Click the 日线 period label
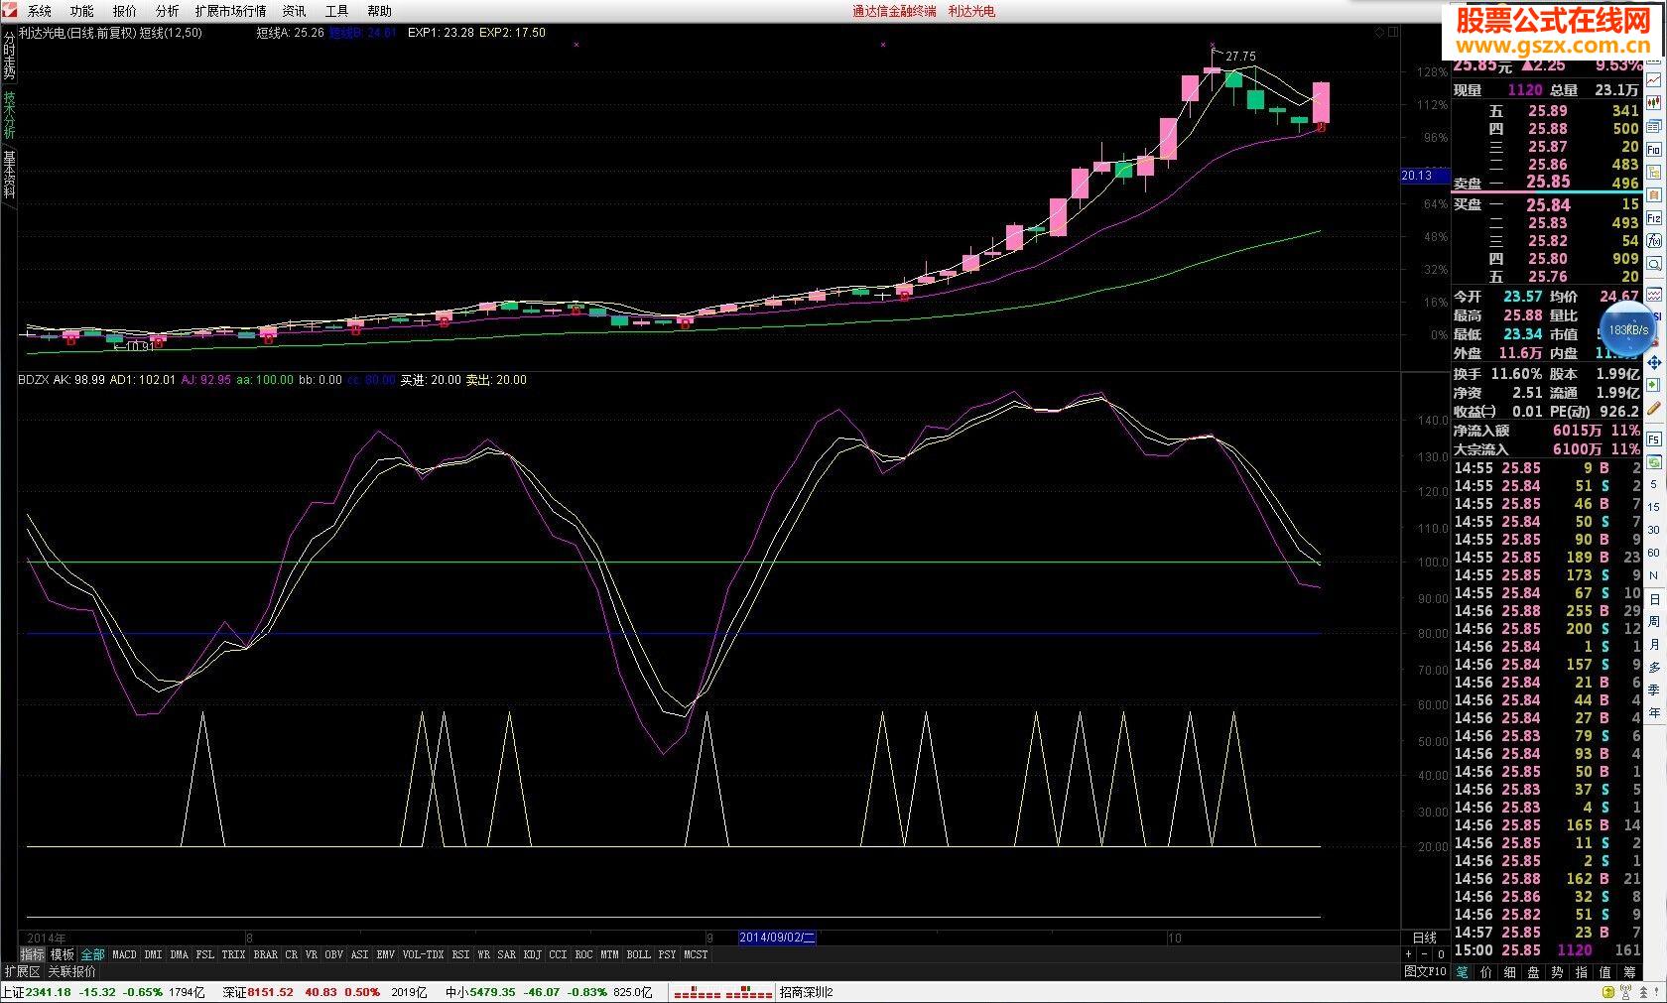This screenshot has width=1667, height=1003. tap(1425, 938)
